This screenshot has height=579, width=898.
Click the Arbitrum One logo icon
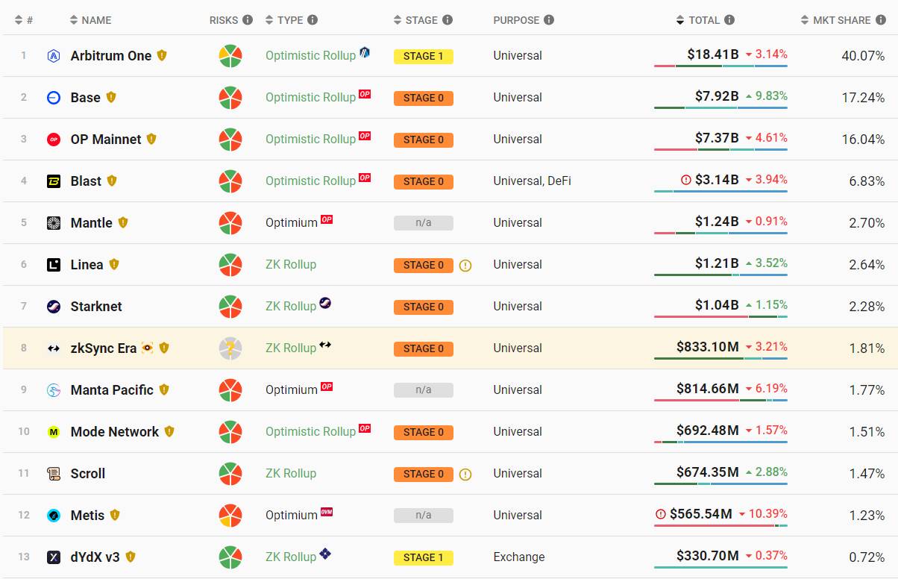click(x=54, y=56)
